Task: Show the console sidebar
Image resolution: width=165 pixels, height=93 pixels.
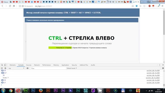Action: pos(2,68)
